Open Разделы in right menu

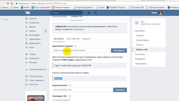click(140, 36)
